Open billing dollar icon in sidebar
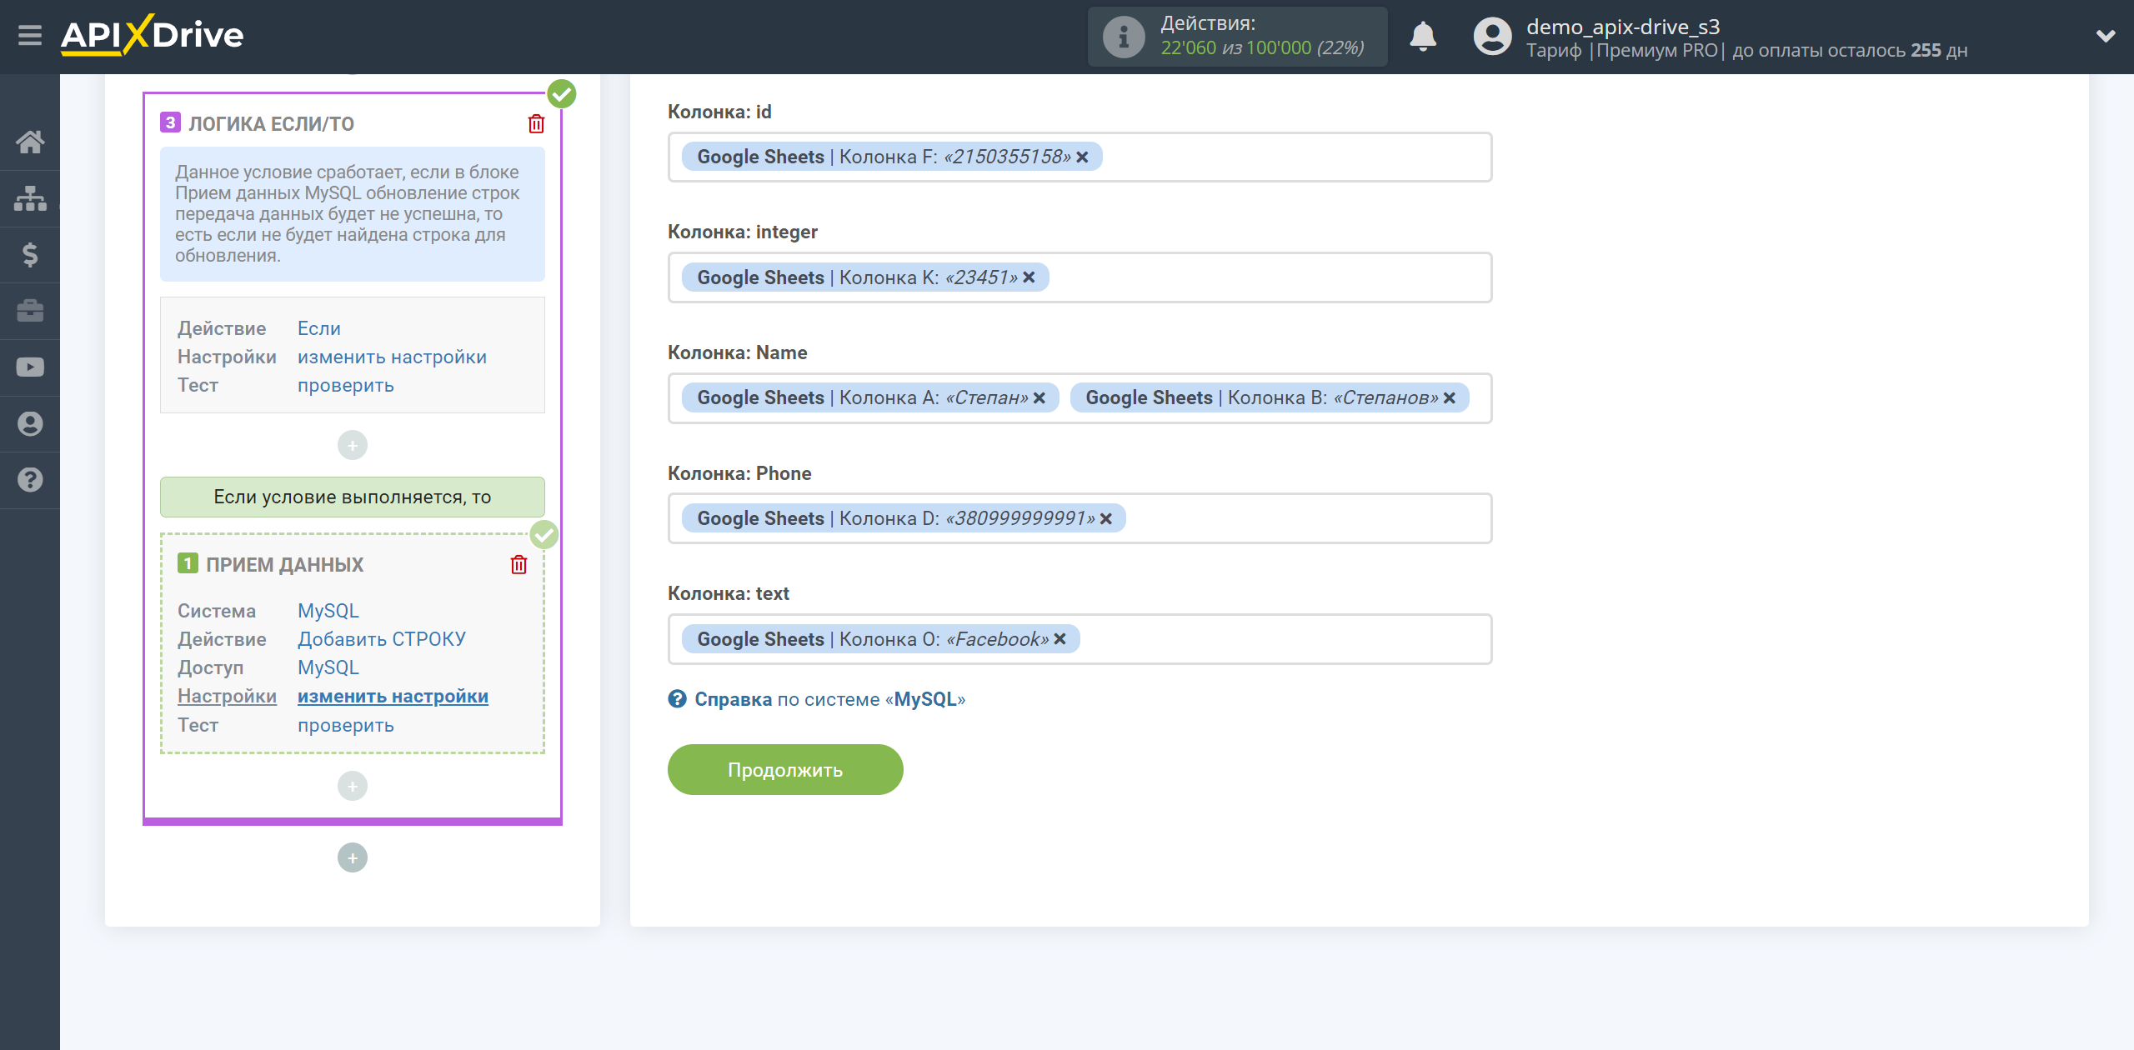Viewport: 2134px width, 1050px height. [30, 254]
